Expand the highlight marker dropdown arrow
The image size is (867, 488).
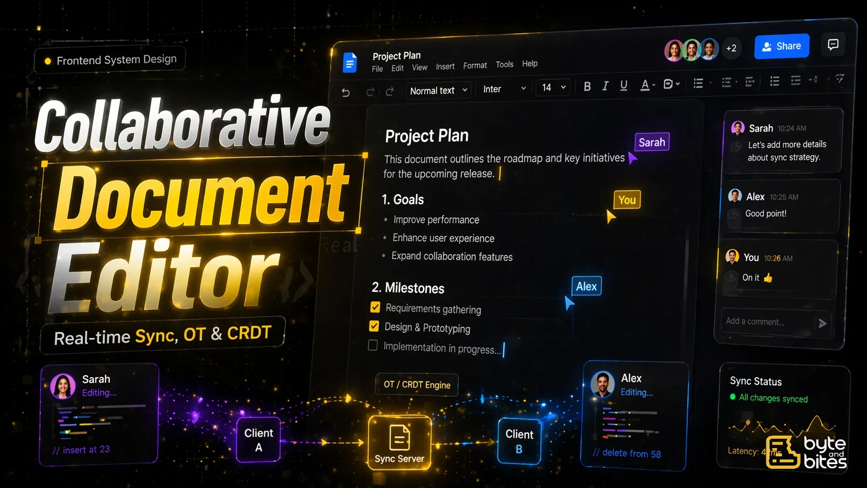678,84
